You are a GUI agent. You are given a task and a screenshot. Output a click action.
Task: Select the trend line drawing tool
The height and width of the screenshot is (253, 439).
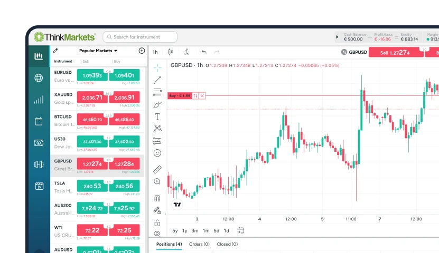point(157,80)
